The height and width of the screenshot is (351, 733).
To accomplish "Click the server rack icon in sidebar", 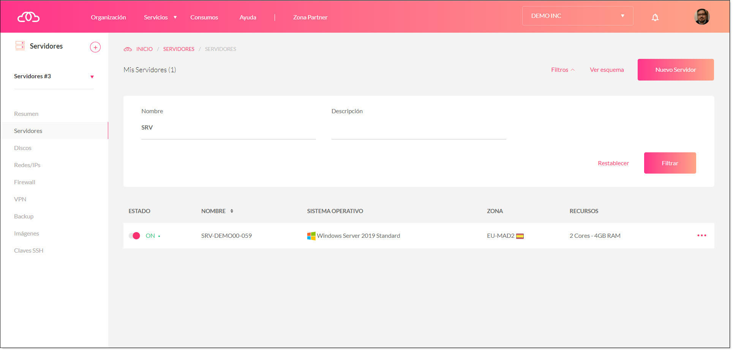I will [20, 46].
